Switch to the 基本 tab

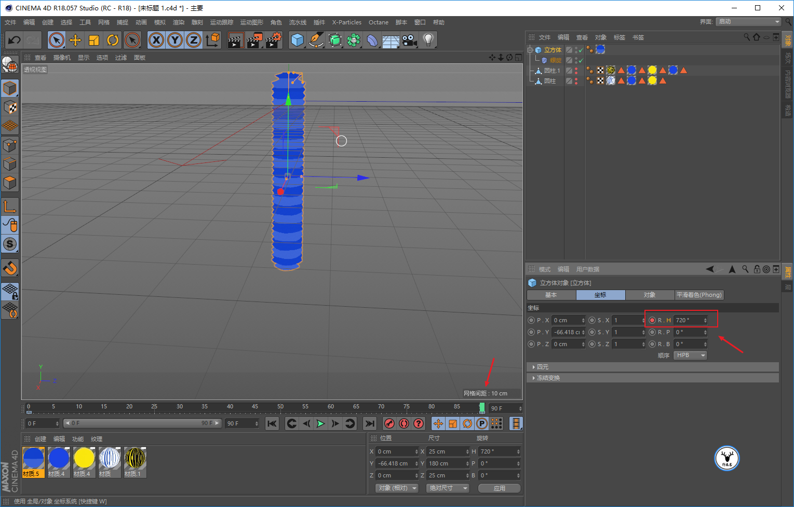pos(551,295)
